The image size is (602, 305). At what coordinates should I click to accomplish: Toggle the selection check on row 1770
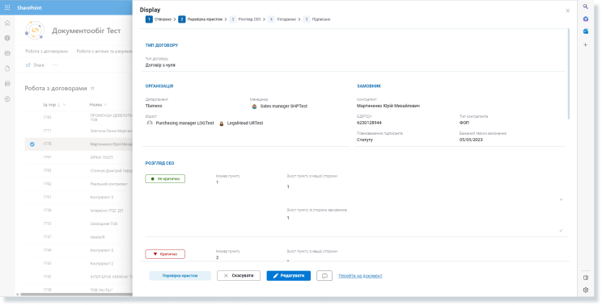(x=32, y=144)
